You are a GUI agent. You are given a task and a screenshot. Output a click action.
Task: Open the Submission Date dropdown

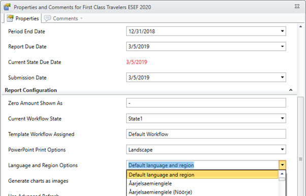pos(282,77)
